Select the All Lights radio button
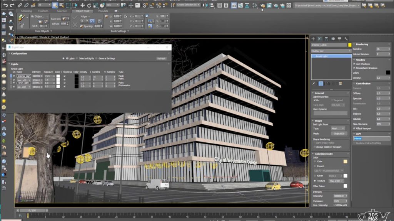Image resolution: width=394 pixels, height=221 pixels. coord(64,58)
